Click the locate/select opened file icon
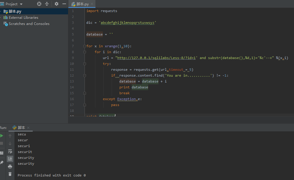The width and height of the screenshot is (294, 180). (x=39, y=4)
